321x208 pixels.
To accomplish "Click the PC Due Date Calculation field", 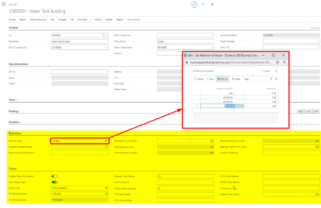I will pos(186,188).
